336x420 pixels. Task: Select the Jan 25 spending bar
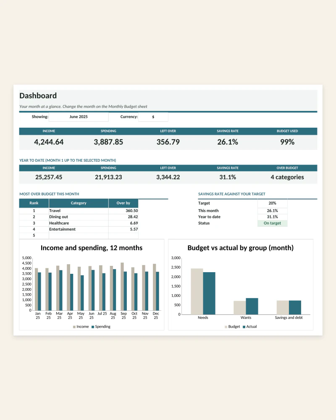pos(39,291)
